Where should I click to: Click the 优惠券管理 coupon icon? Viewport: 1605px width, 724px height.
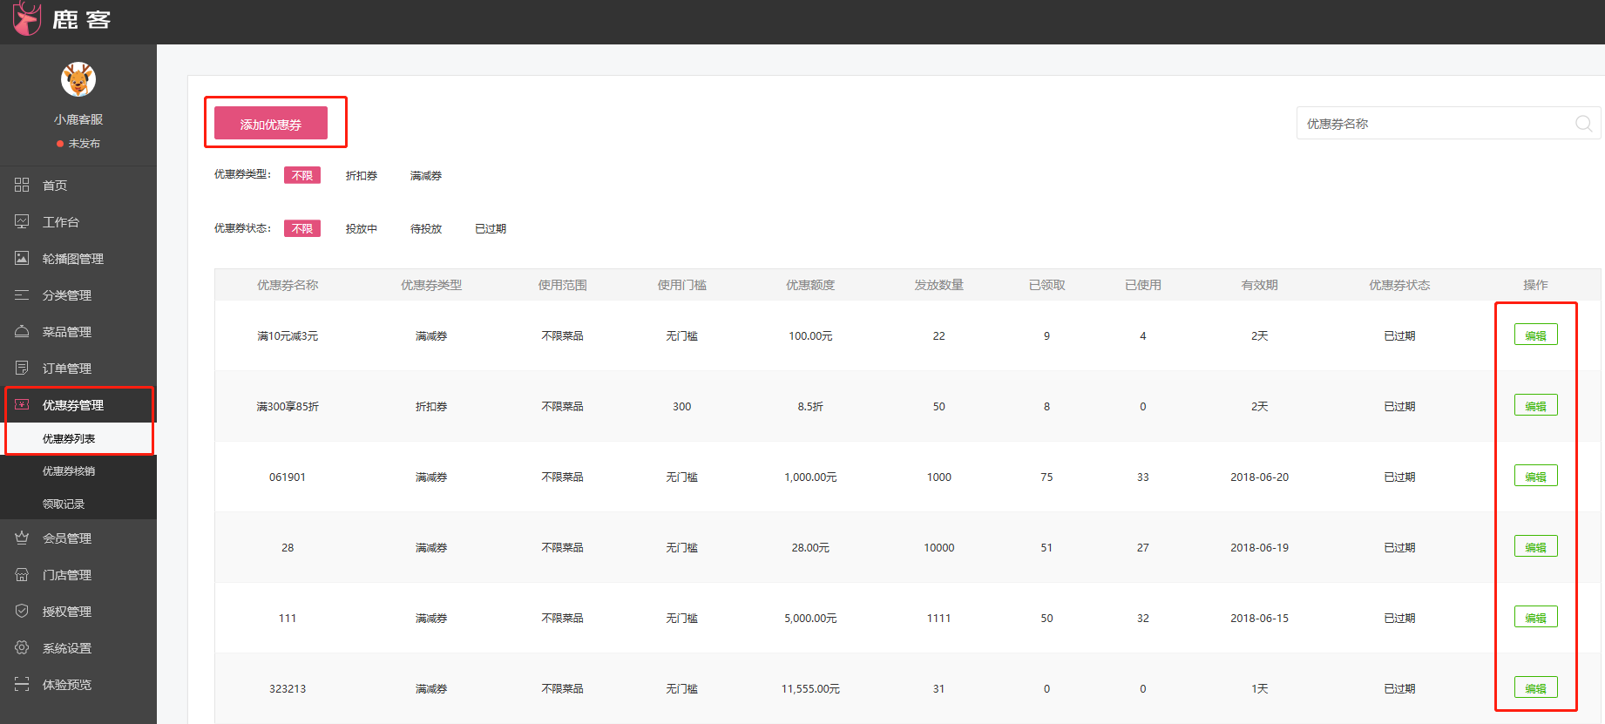click(22, 404)
